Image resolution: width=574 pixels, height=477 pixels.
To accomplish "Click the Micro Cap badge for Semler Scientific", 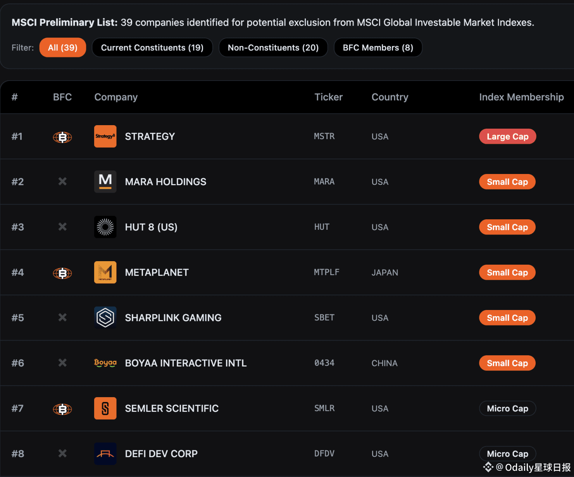I will coord(507,408).
